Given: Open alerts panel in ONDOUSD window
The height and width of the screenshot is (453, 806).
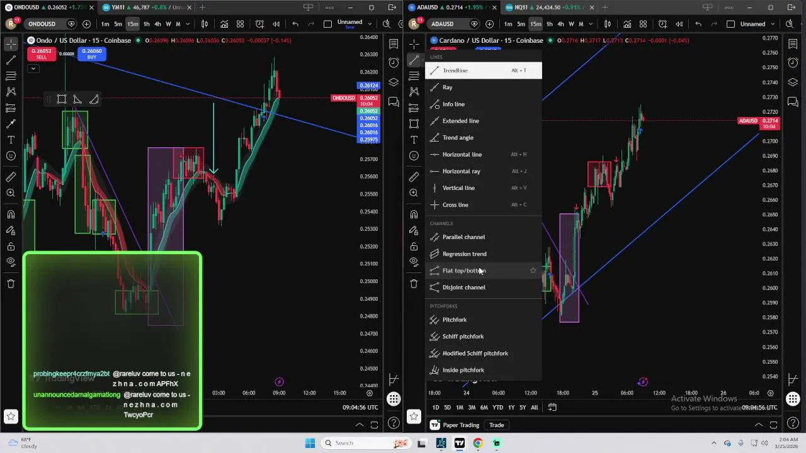Looking at the screenshot, I should pyautogui.click(x=394, y=63).
